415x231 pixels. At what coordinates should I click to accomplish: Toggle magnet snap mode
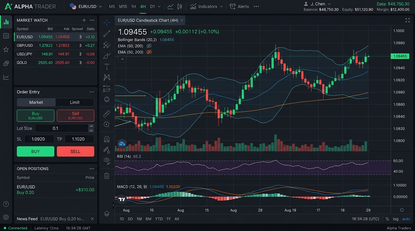tap(107, 139)
